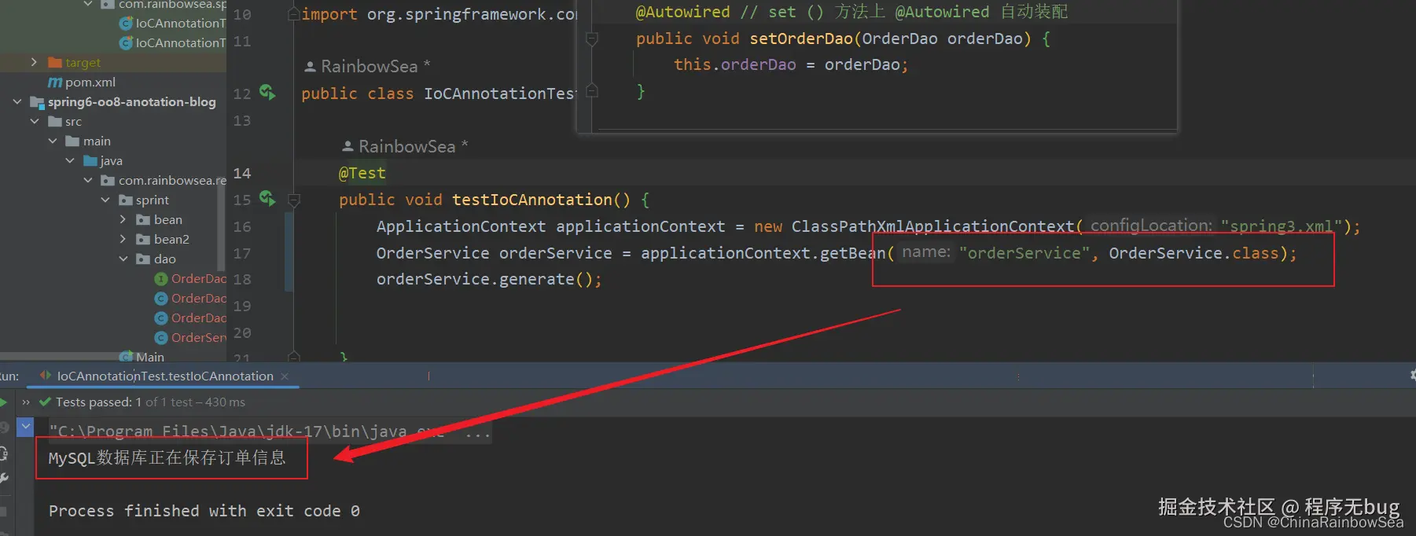Click the green Rerun arrow in the Run panel
Screen dimensions: 1416x536
(3, 402)
